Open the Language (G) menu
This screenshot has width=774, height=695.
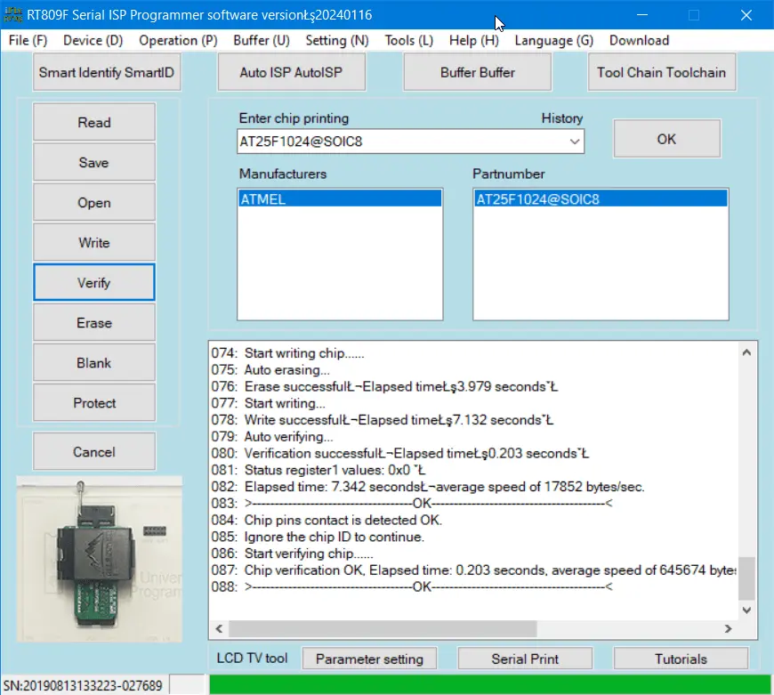(553, 40)
